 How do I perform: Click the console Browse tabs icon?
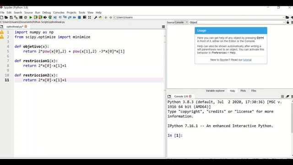169,96
